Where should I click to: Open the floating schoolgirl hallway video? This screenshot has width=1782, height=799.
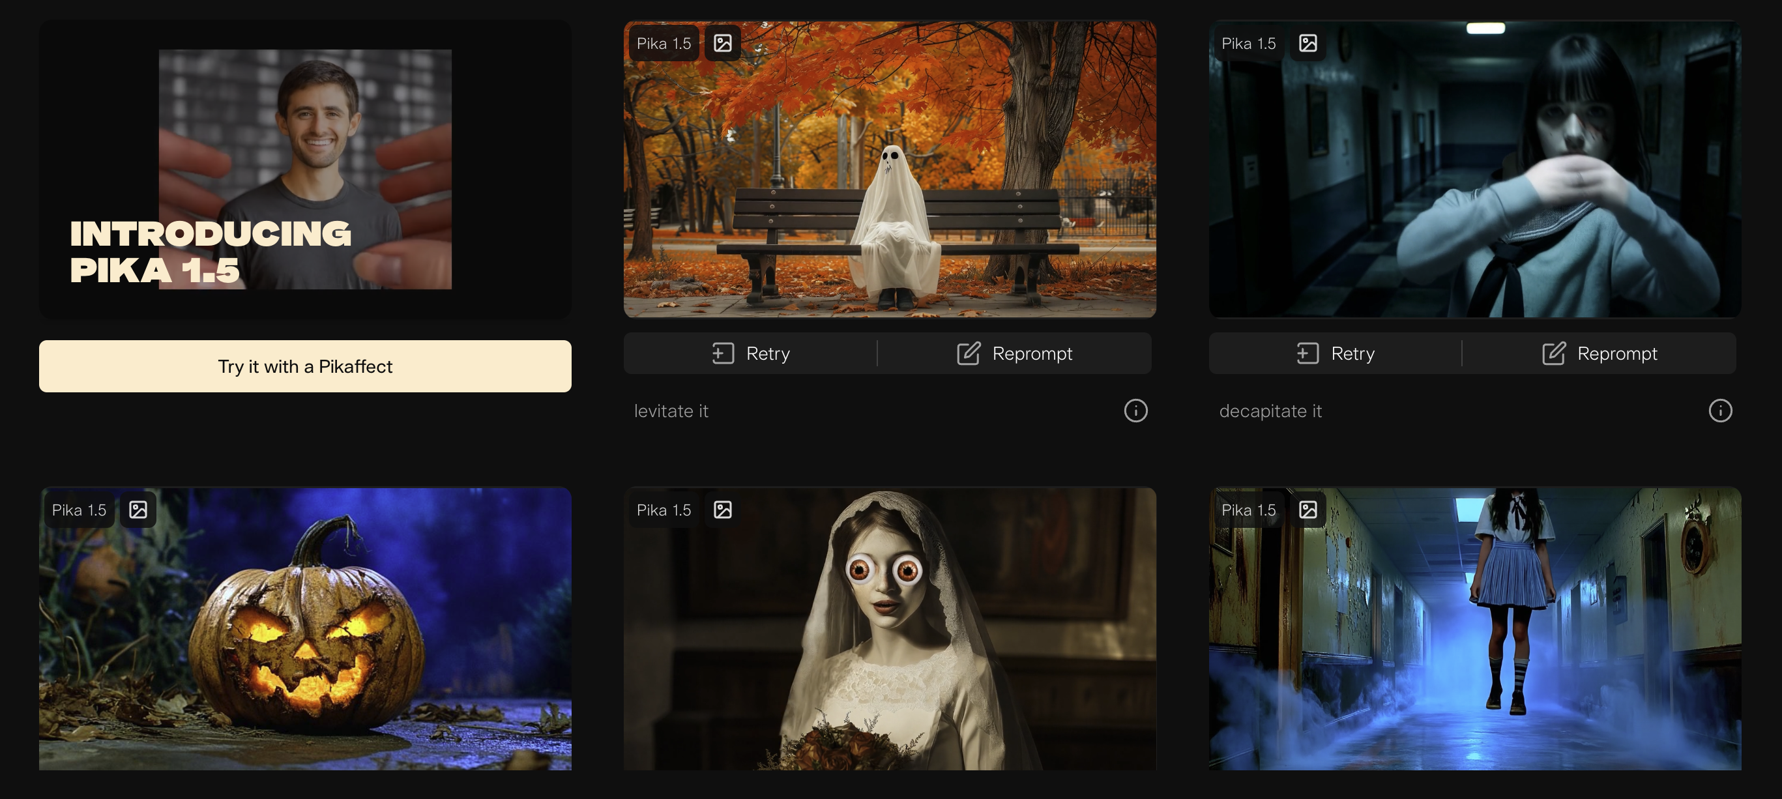1475,629
